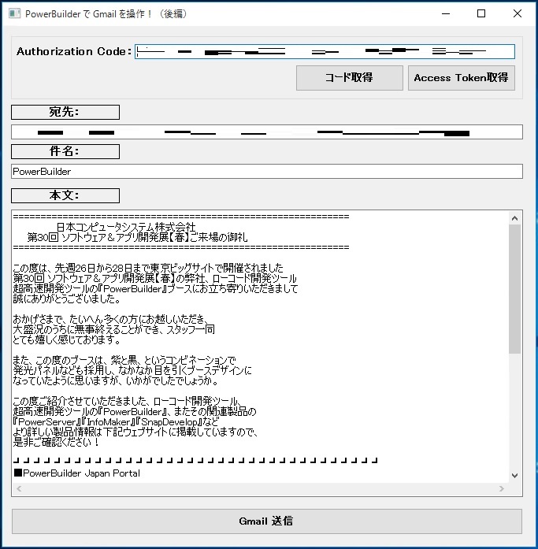The width and height of the screenshot is (538, 549).
Task: Click the text ■PowerBuilder Japan Portal
Action: pos(76,473)
